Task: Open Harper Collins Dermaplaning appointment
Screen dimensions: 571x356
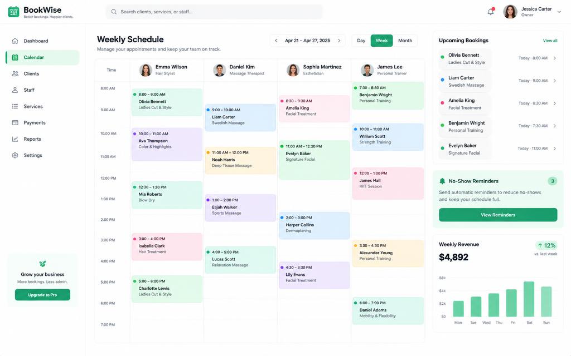Action: coord(314,226)
